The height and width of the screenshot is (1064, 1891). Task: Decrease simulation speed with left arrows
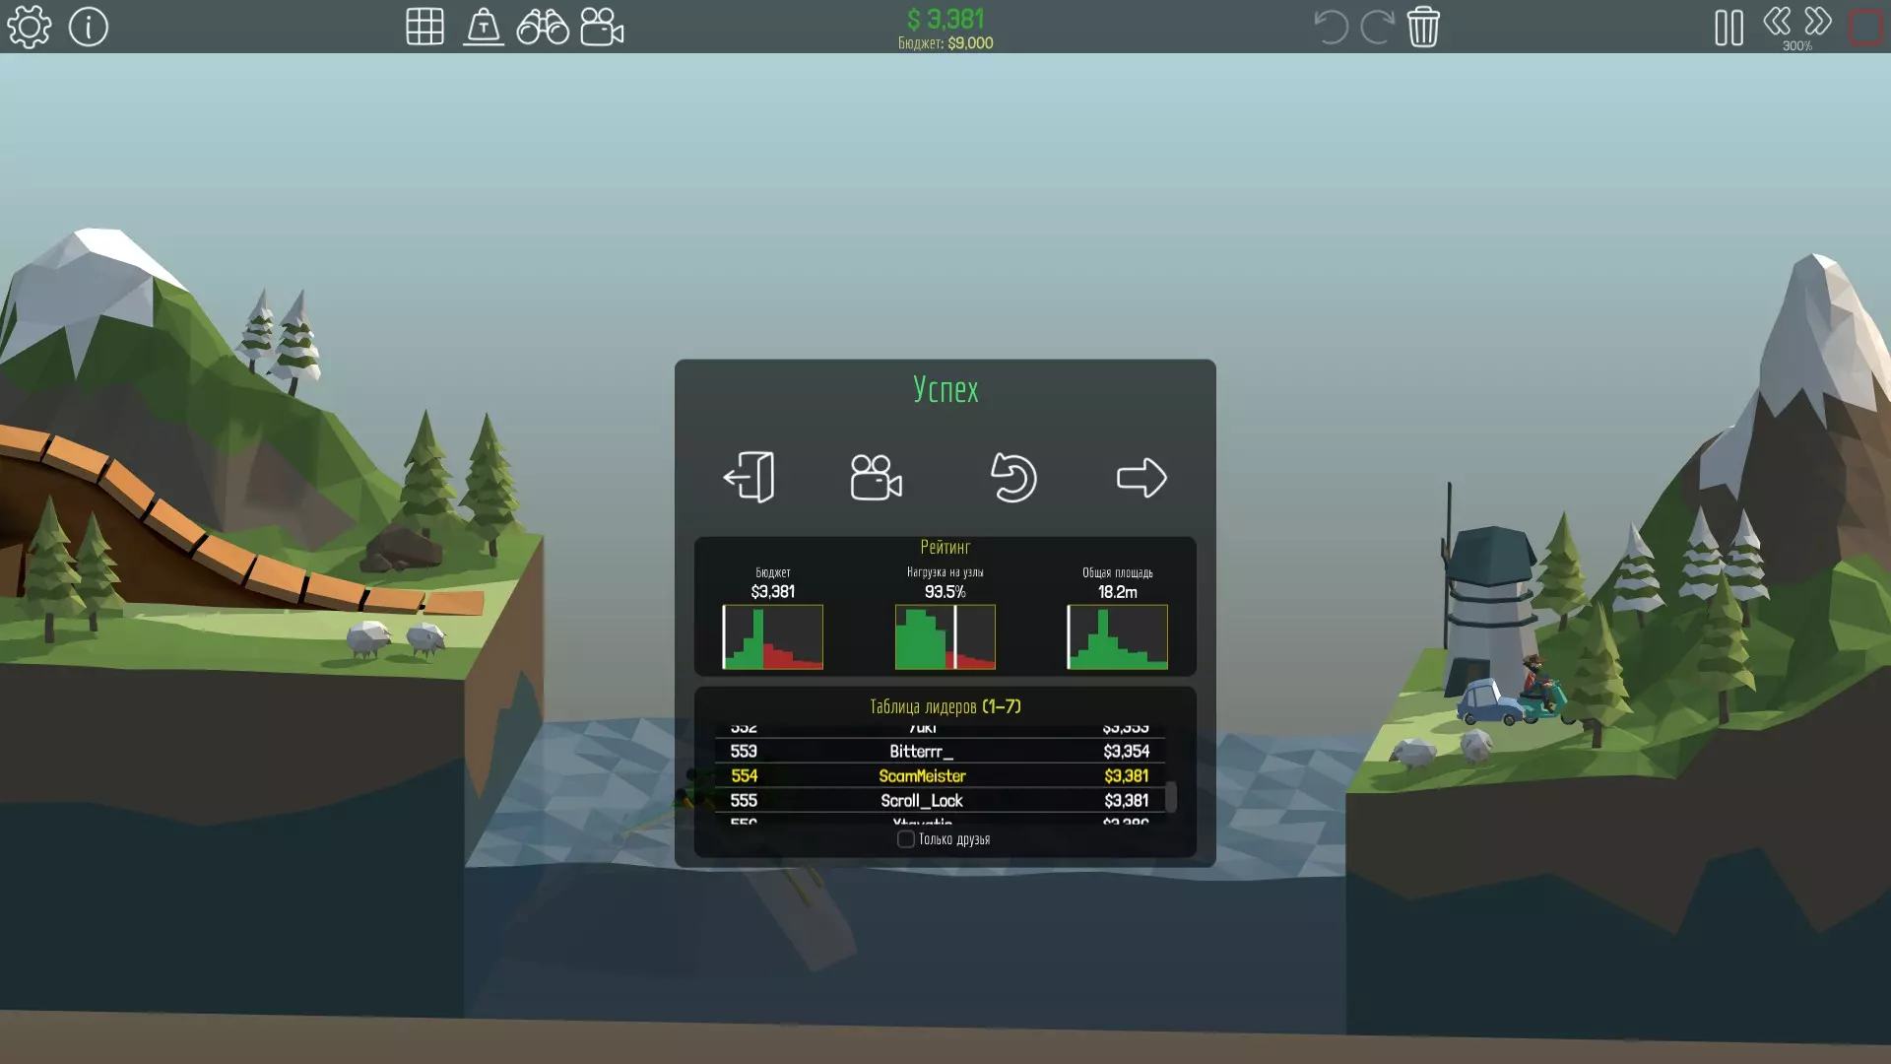pyautogui.click(x=1777, y=21)
